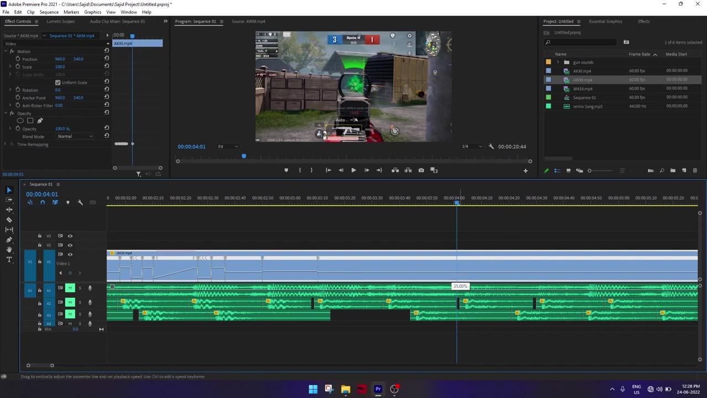Toggle Uniform Scale checkbox

[57, 82]
